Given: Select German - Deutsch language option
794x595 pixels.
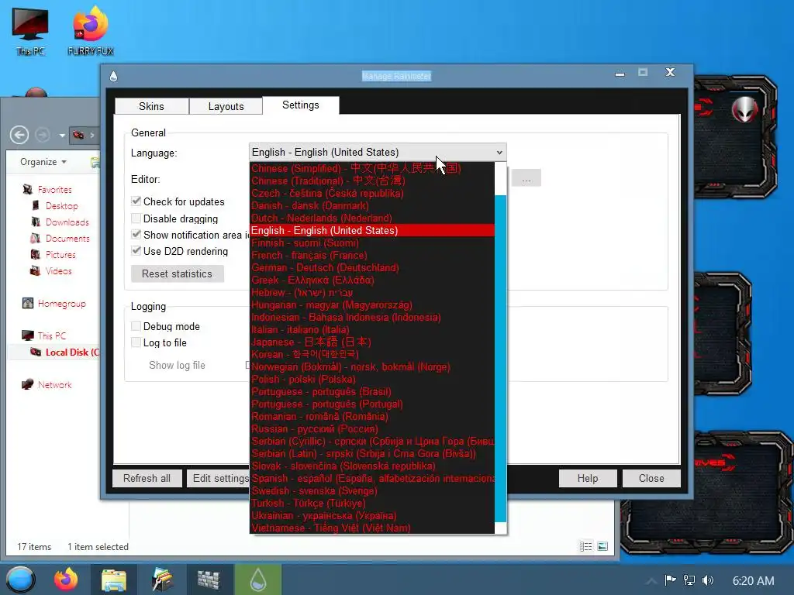Looking at the screenshot, I should (x=372, y=267).
